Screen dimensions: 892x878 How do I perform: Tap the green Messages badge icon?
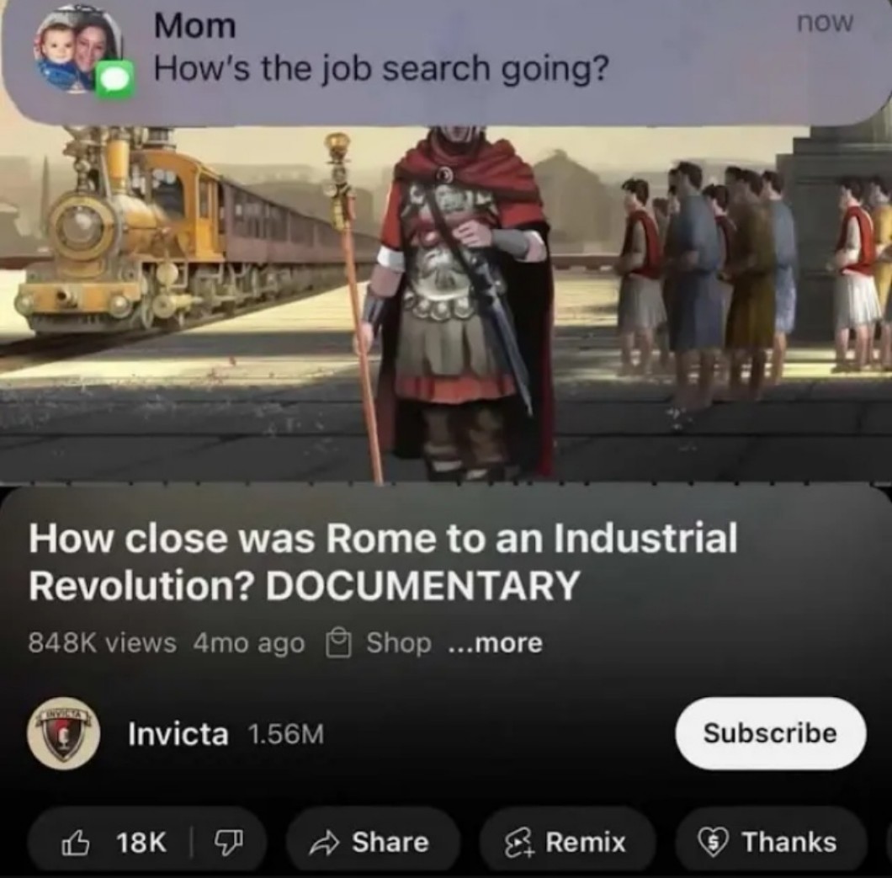tap(116, 79)
